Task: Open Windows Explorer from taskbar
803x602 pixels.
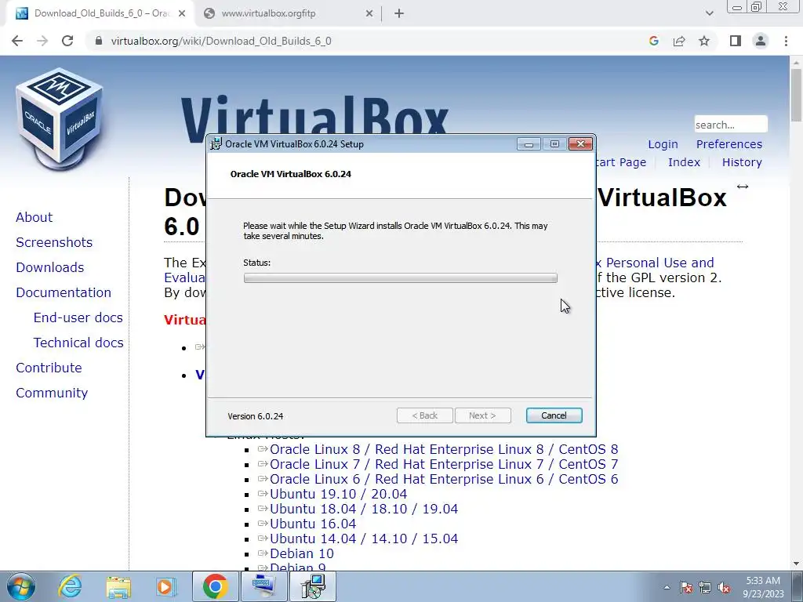Action: tap(118, 586)
